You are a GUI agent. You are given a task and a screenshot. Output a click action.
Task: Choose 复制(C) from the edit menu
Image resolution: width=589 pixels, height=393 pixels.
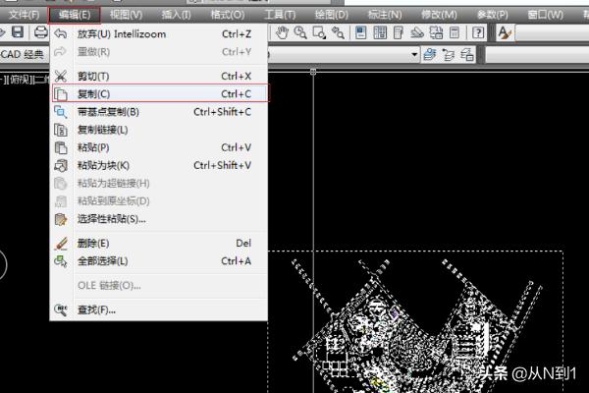click(x=160, y=93)
